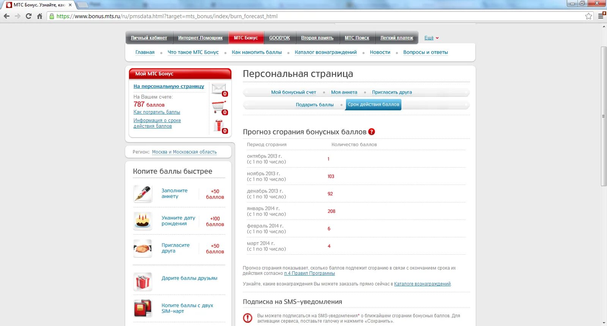The width and height of the screenshot is (607, 326).
Task: Open МТС Поиск tab
Action: (357, 38)
